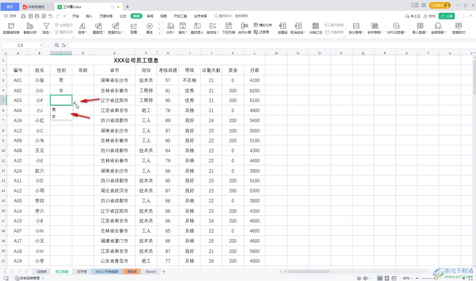Expand the 导入数据 import menu
Viewport: 476px width, 281px height.
tap(420, 28)
